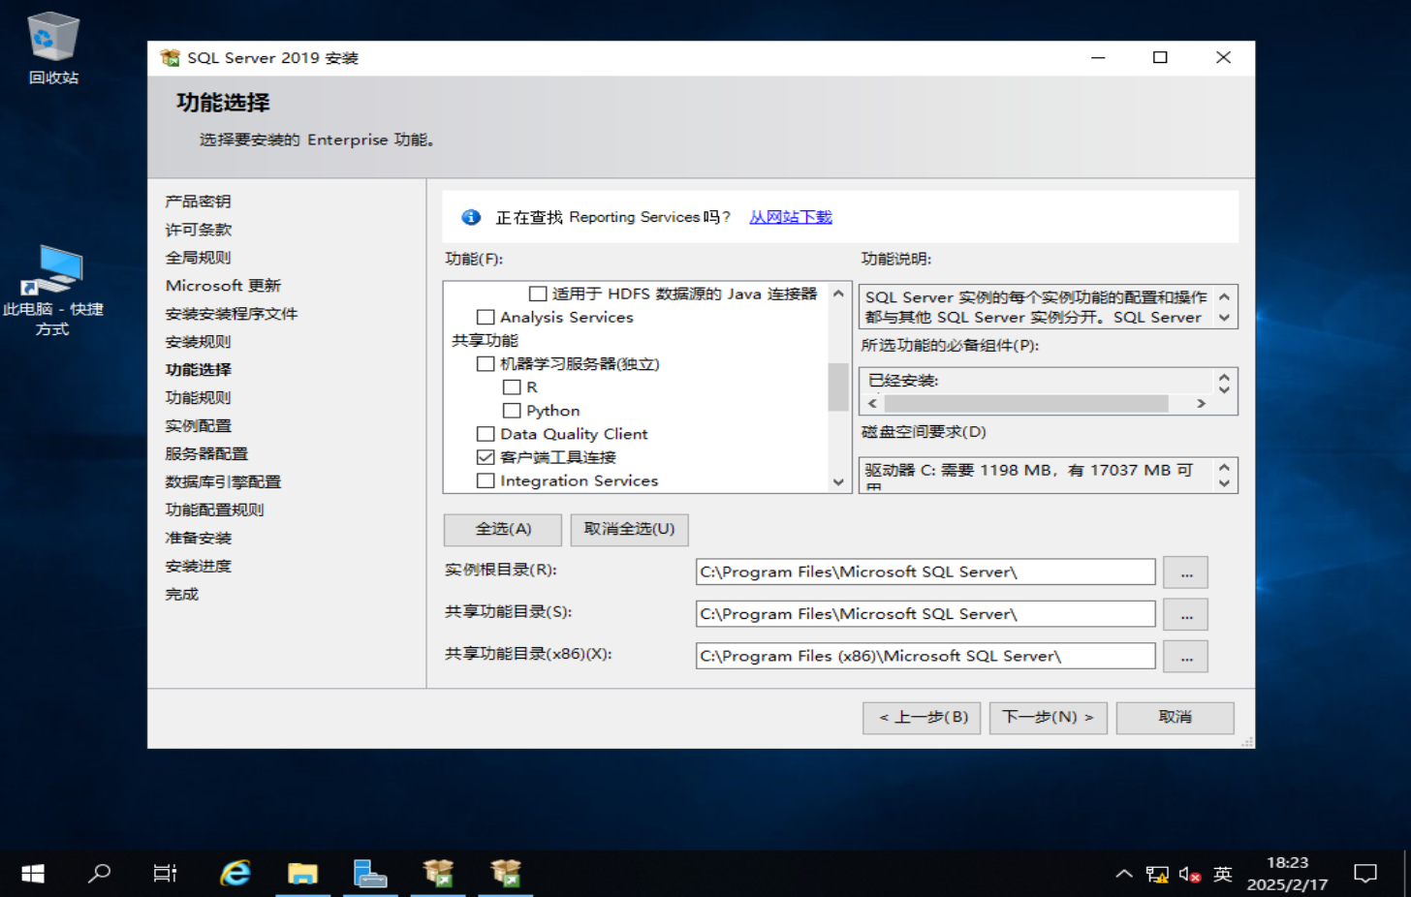Click the feature list vertical scrollbar thumb
Viewport: 1411px width, 897px height.
coord(838,387)
